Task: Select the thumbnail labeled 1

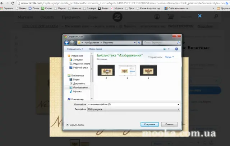Action: (127, 72)
